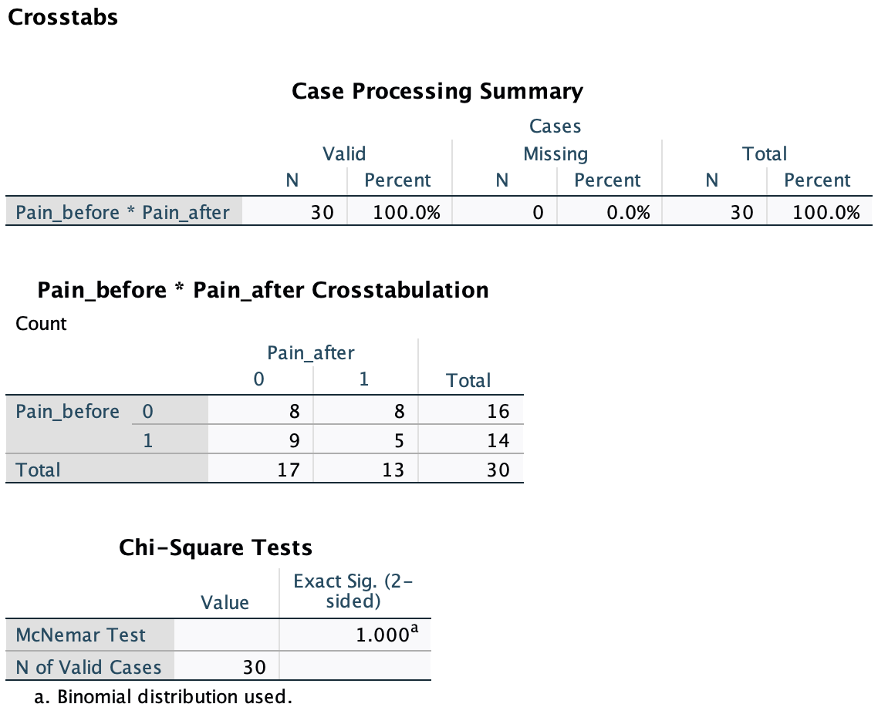Select the Binomial distribution used footnote
878x714 pixels.
164,697
